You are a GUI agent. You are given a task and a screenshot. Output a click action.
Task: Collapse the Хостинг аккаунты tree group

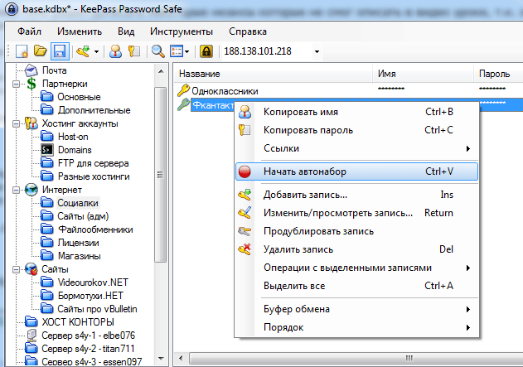pos(16,124)
